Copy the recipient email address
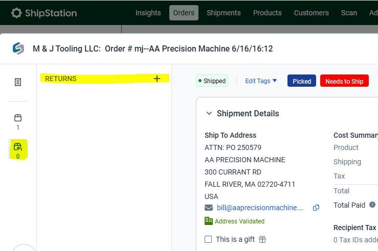The height and width of the screenshot is (251, 378). pos(316,208)
